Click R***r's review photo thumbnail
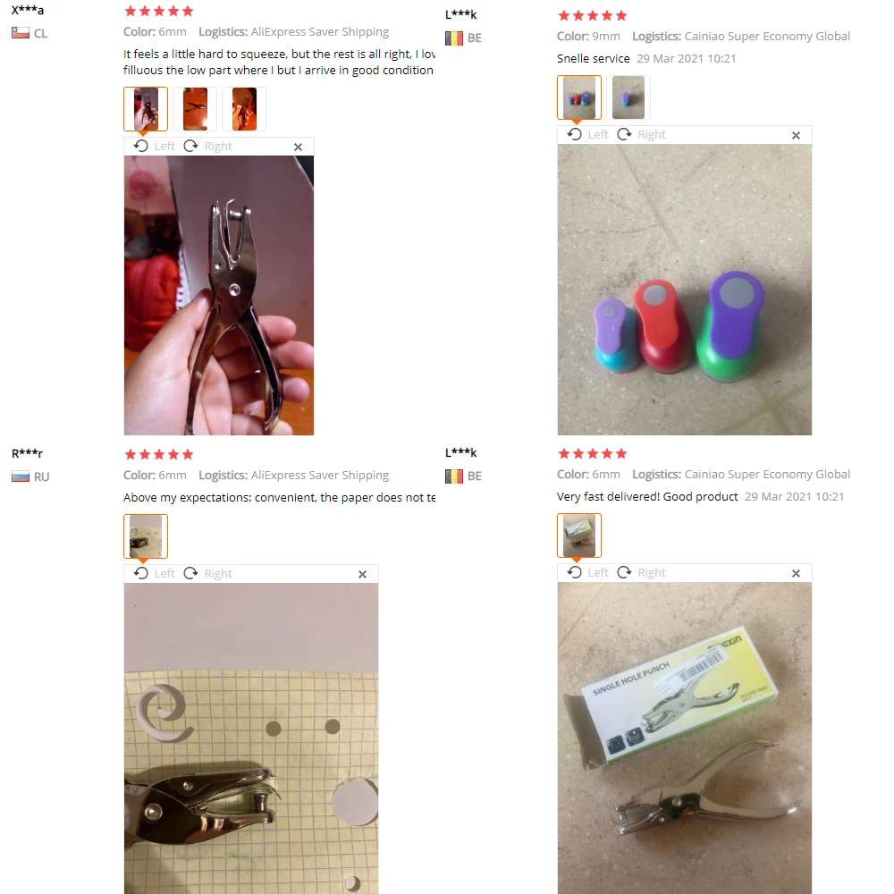894x894 pixels. [146, 536]
